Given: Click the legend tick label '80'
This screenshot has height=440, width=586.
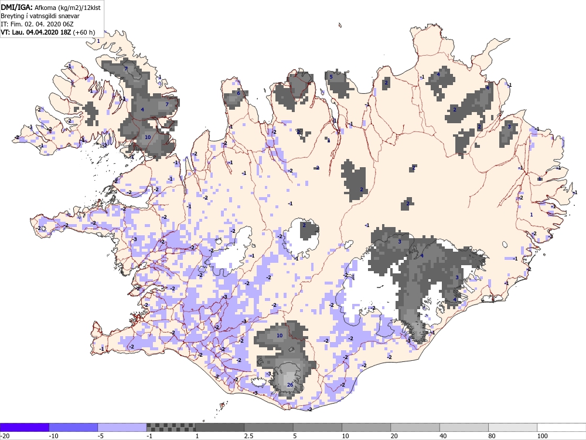Looking at the screenshot, I should point(493,436).
